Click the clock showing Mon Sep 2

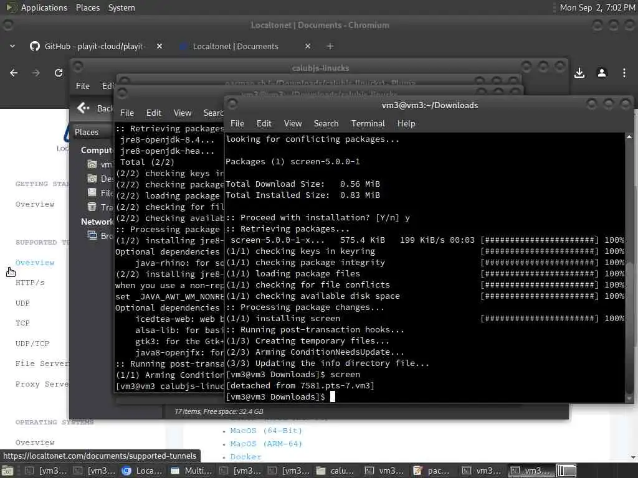point(597,7)
